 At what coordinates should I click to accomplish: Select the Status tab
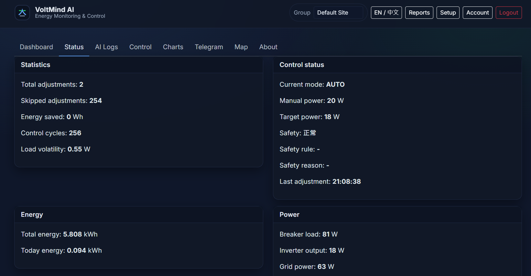coord(74,47)
